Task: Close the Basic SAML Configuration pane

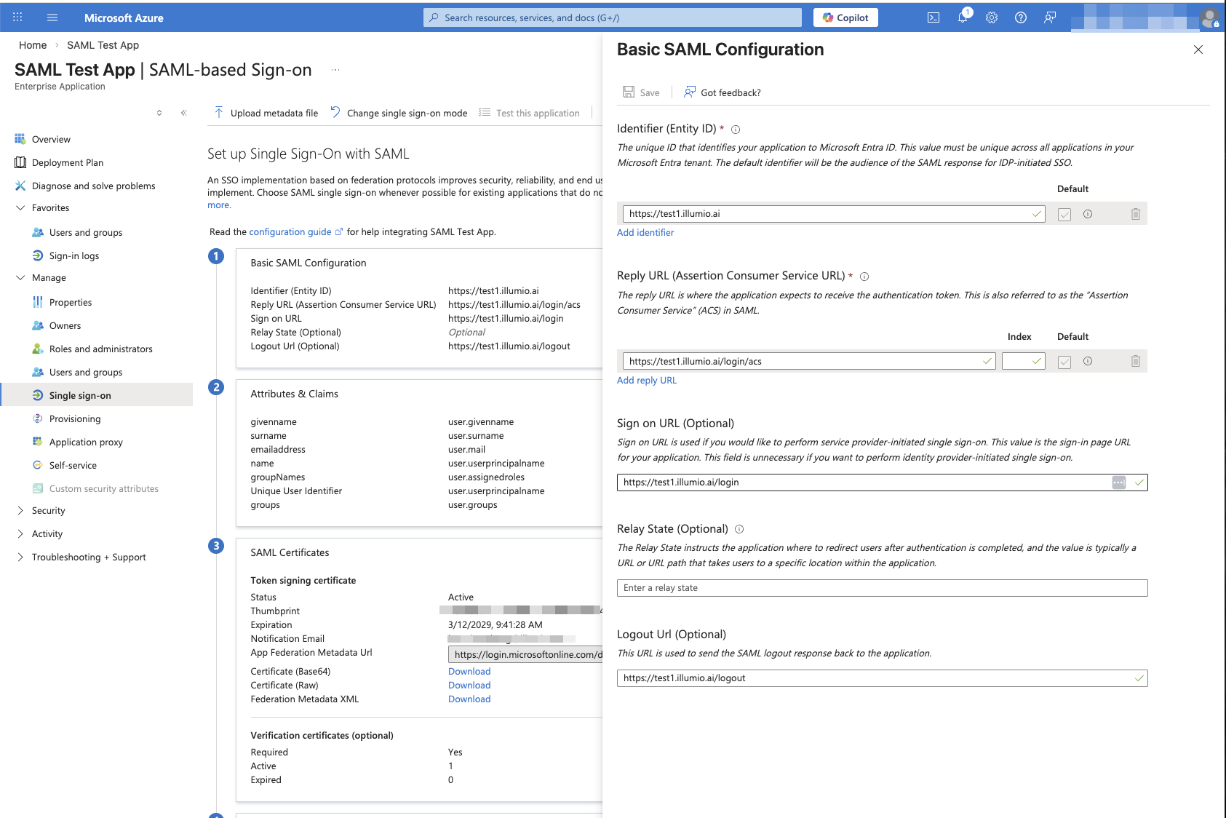Action: [x=1198, y=49]
